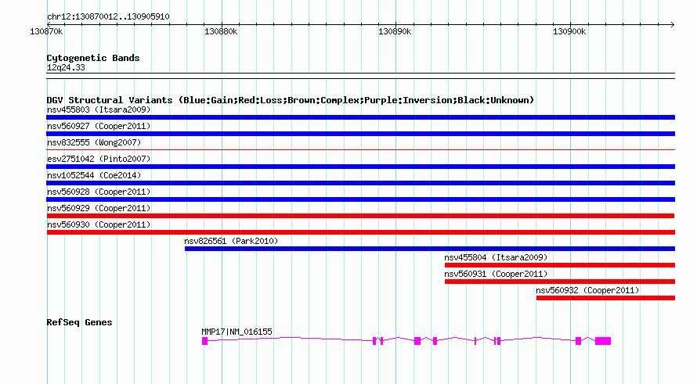Click the nsv560929 (Cooper2011) label
The width and height of the screenshot is (697, 384).
click(99, 208)
